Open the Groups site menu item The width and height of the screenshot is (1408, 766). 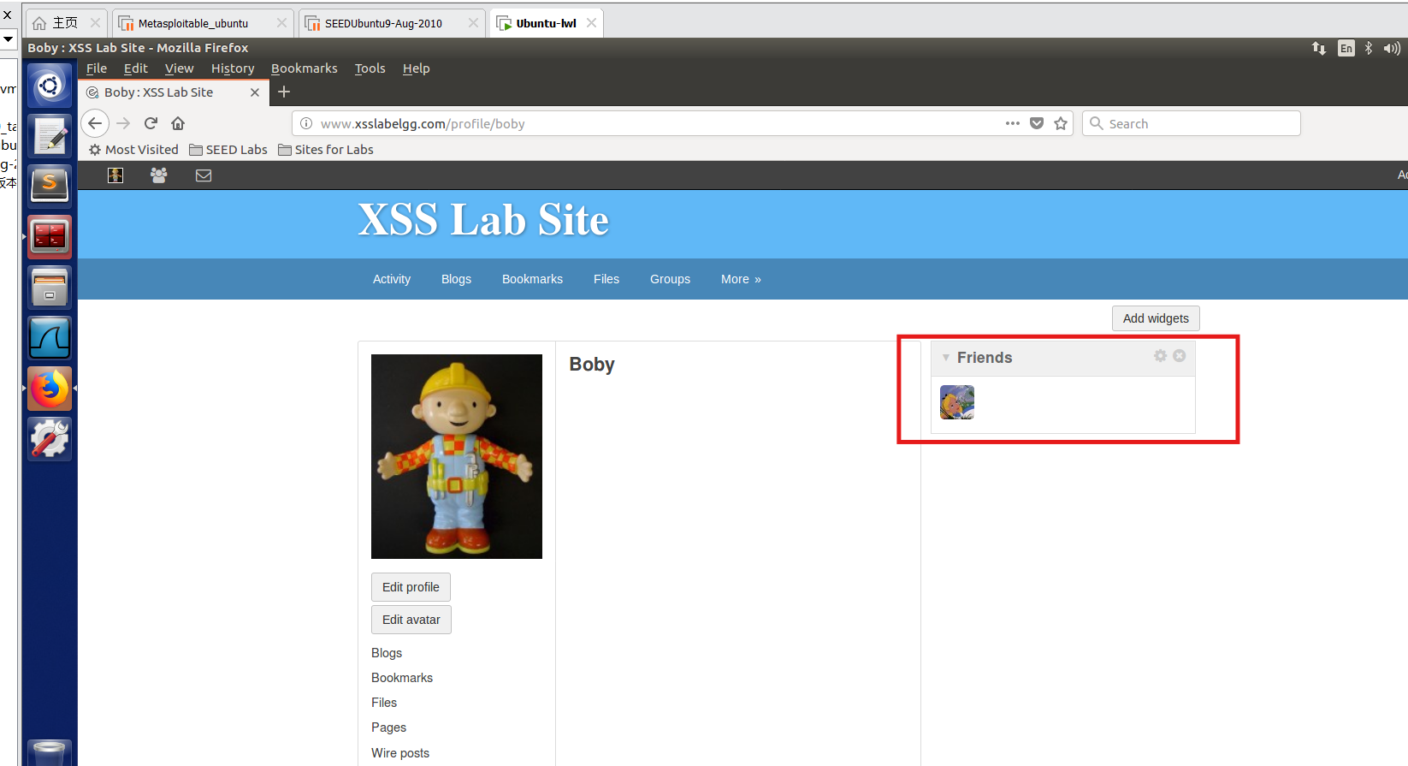click(x=670, y=279)
